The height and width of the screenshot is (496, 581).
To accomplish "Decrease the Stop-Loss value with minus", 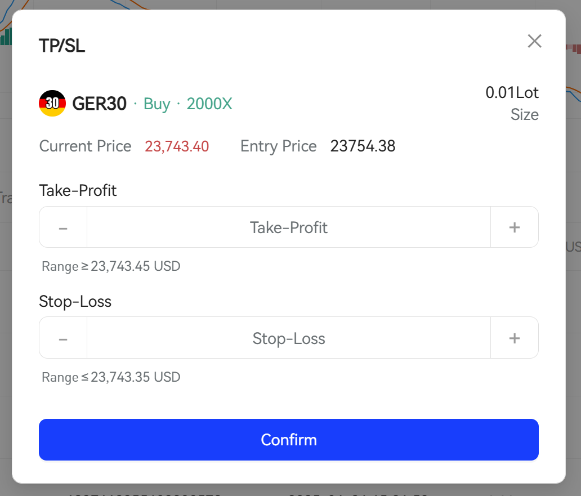I will (x=63, y=338).
